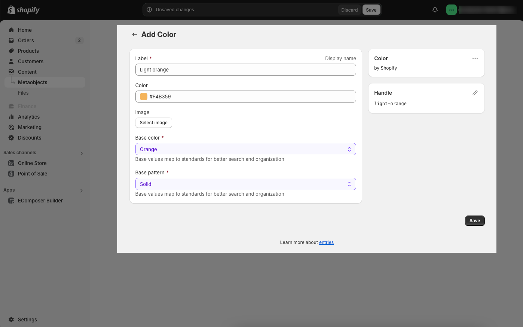Viewport: 523px width, 327px height.
Task: Click the Unsaved changes text
Action: point(175,10)
